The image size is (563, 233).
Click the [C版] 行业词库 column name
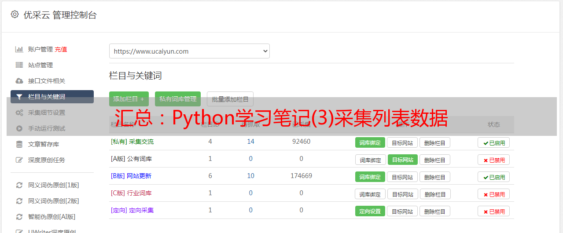pos(131,193)
